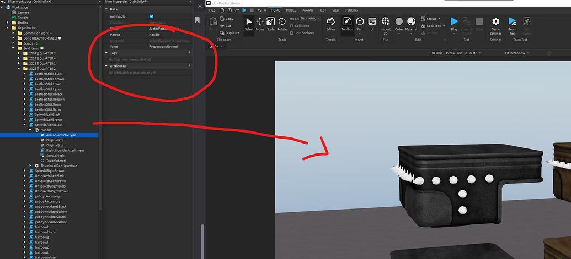This screenshot has height=259, width=571.
Task: Collapse the 2025 QUARTER 2 folder
Action: (19, 69)
